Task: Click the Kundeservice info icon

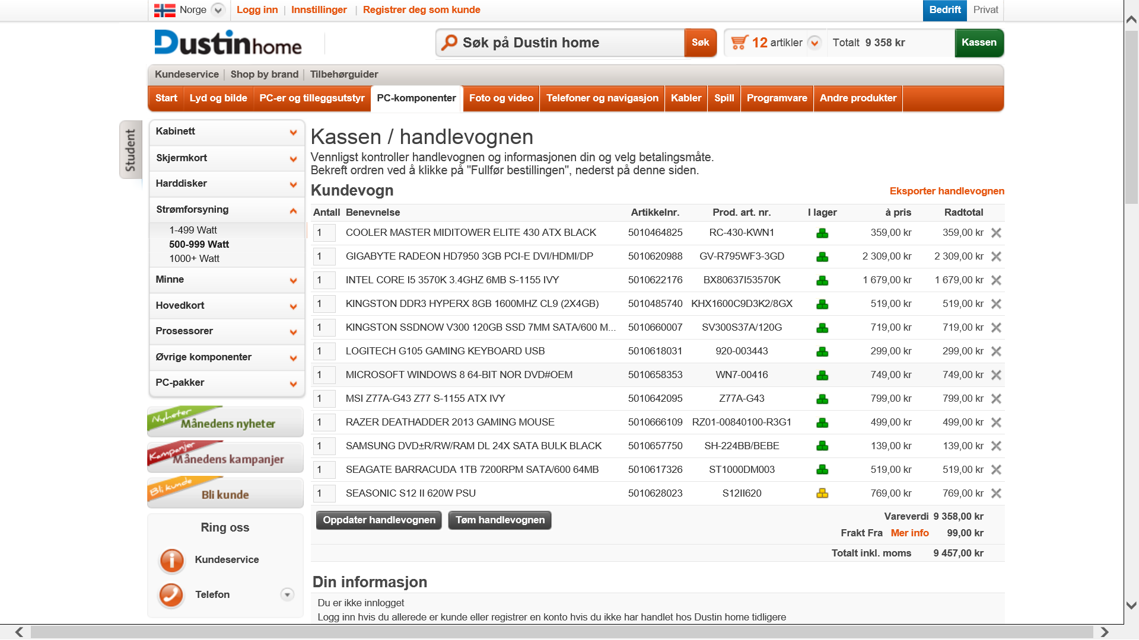Action: (x=172, y=560)
